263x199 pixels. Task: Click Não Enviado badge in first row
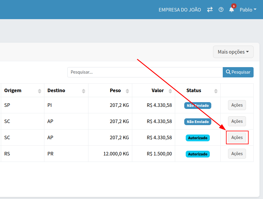pyautogui.click(x=198, y=105)
